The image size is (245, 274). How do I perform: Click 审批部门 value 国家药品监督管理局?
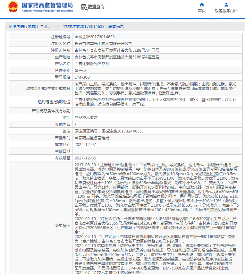[x=92, y=138]
